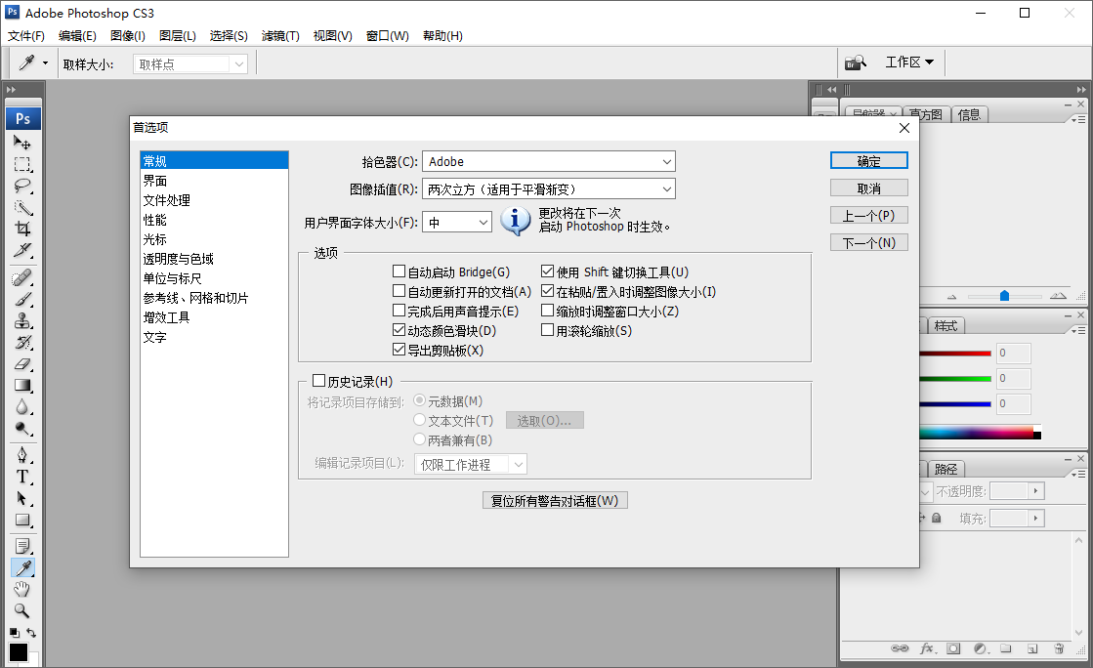Click the add layer mask icon

pyautogui.click(x=953, y=647)
